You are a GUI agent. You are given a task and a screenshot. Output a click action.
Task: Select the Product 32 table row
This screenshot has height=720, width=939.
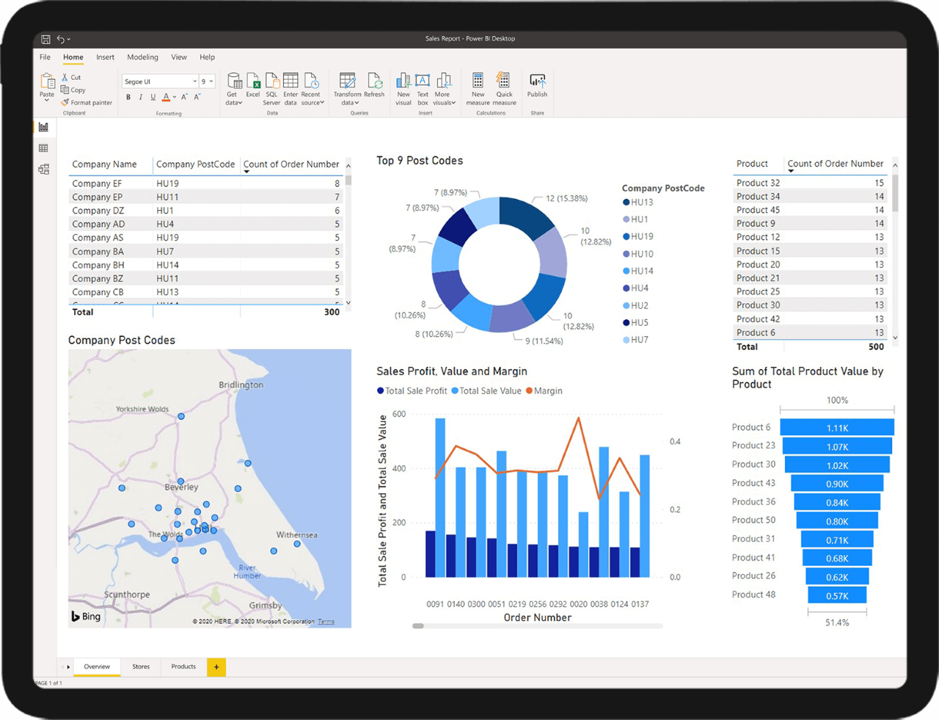click(x=810, y=183)
